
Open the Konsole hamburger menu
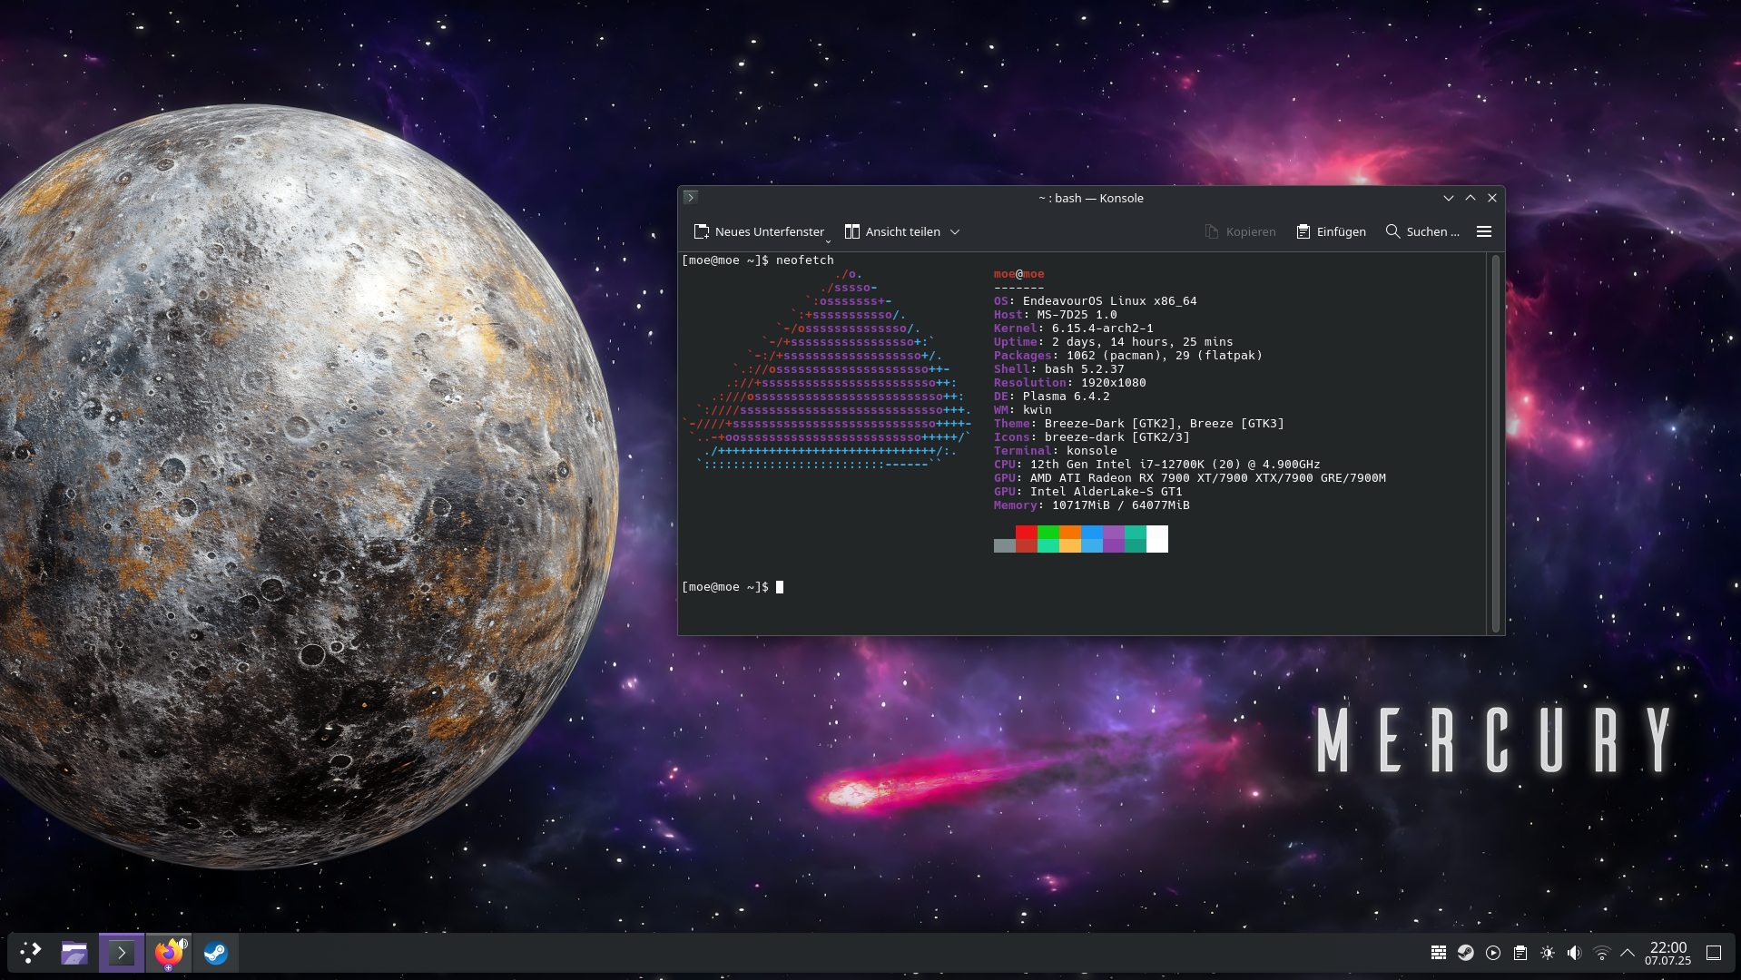1484,232
